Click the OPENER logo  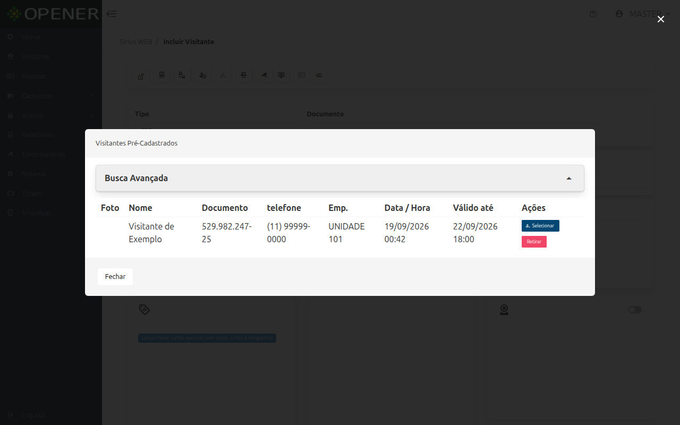53,14
